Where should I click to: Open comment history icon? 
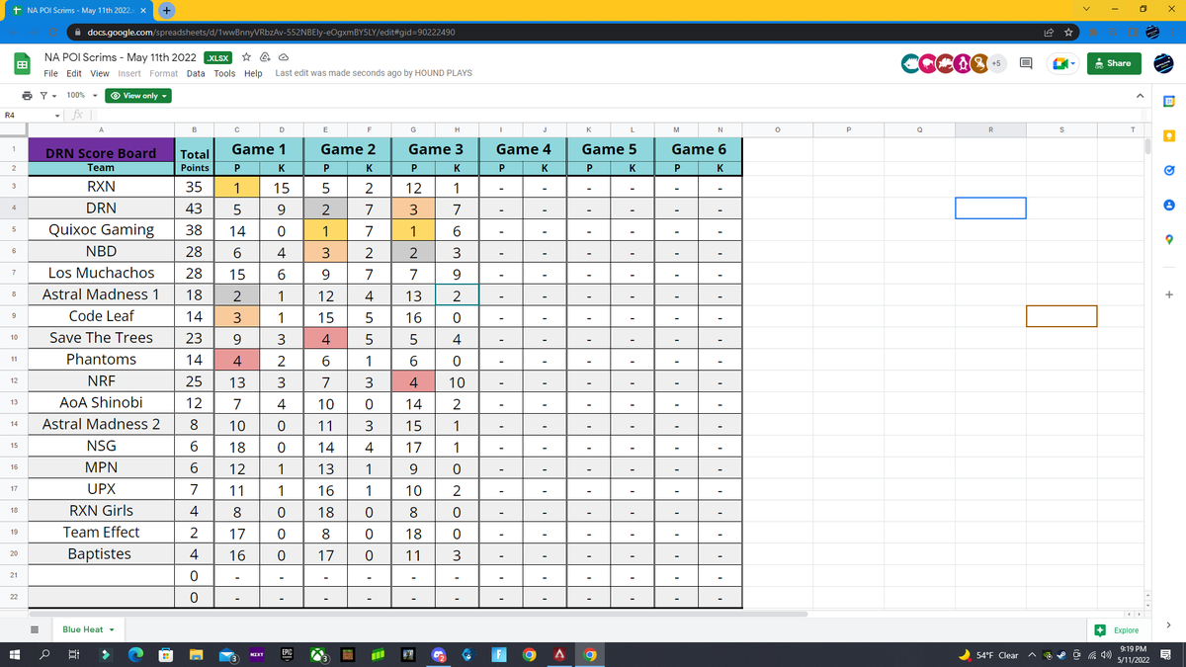[1026, 63]
